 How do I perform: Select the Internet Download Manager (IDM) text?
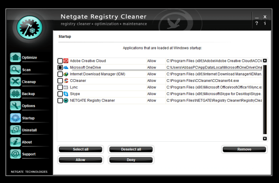[x=98, y=74]
